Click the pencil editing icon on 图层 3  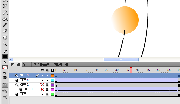click(37, 75)
